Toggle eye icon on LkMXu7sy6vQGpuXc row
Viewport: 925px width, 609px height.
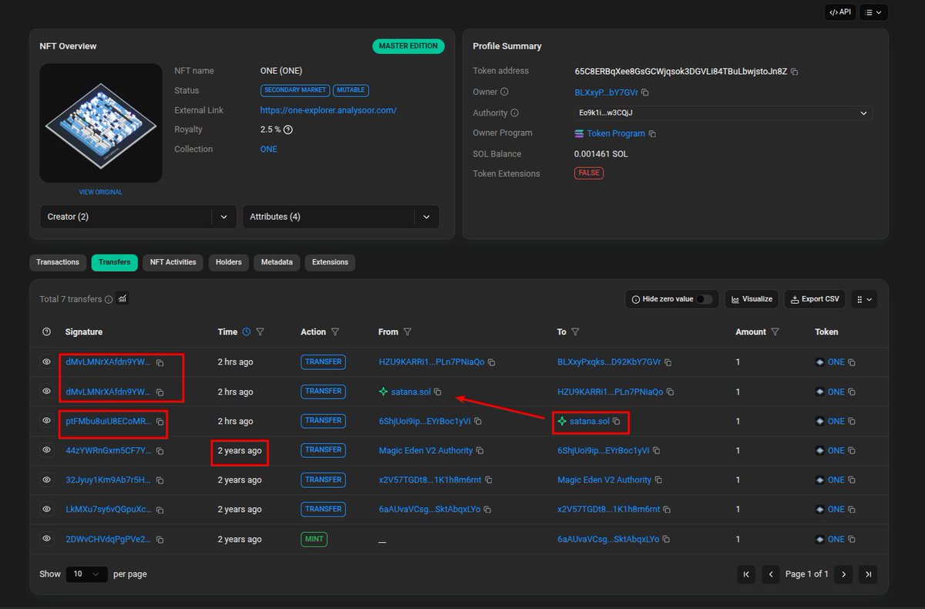46,509
